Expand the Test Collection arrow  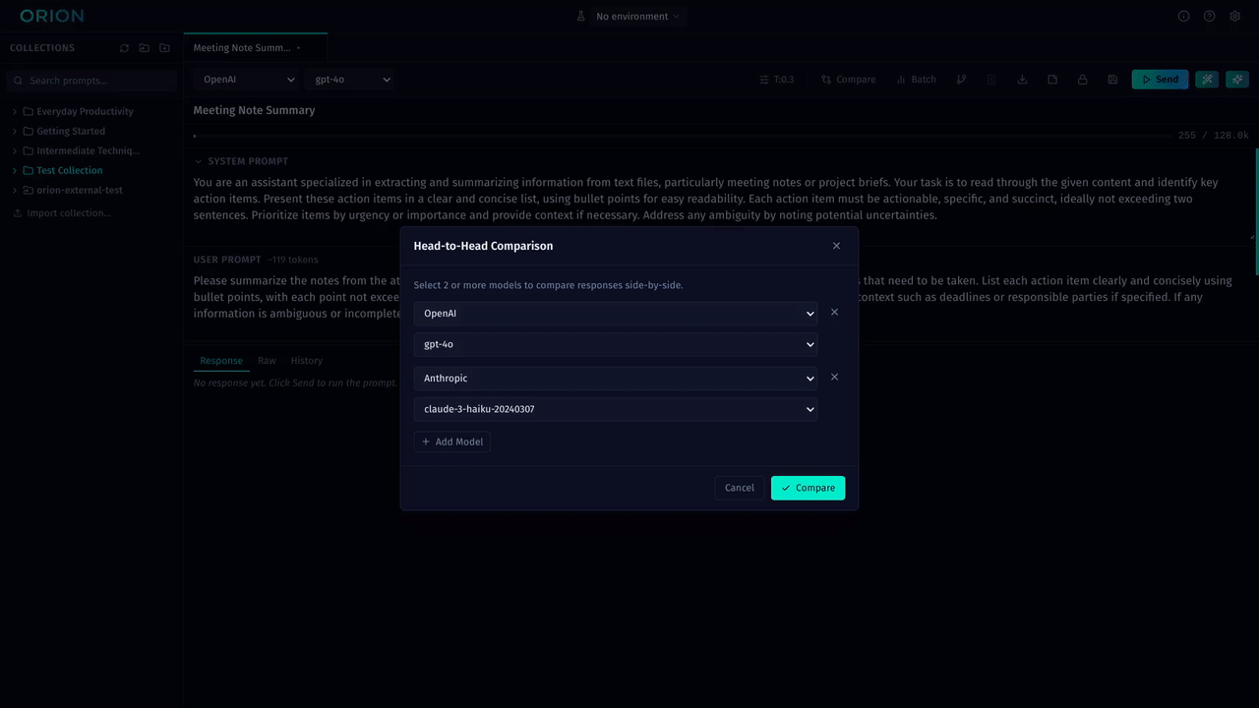tap(15, 171)
